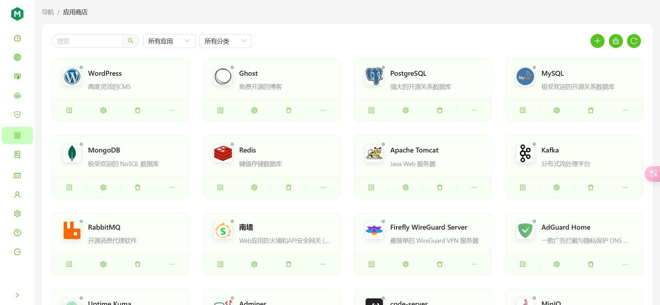Delete Firefly WireGuard Server with trash icon
Screen dimensions: 660x305
[x=440, y=264]
